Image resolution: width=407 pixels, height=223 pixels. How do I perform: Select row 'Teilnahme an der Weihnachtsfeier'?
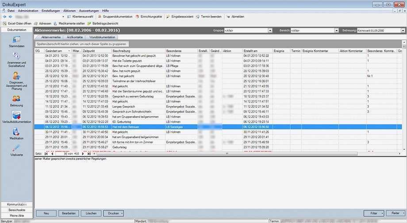(x=218, y=81)
